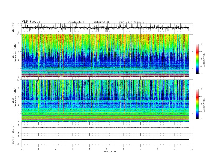Viewport: 216px width, 167px height.
Task: Click the '8' kHz tick of ch.1 spectrogram
Action: click(x=19, y=43)
